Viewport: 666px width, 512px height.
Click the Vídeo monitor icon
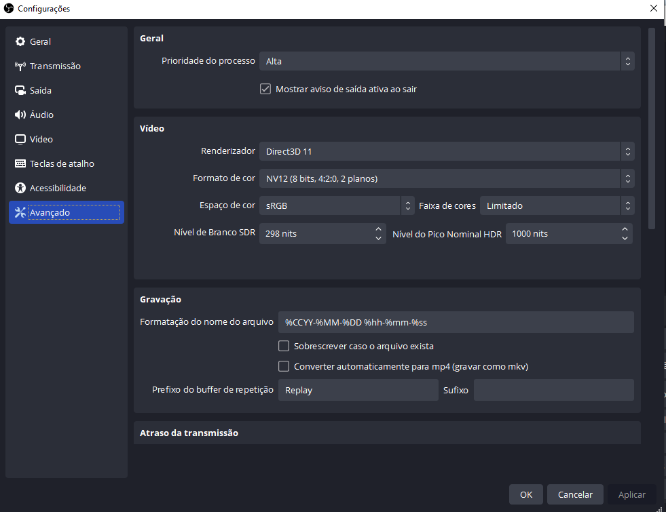click(x=20, y=139)
